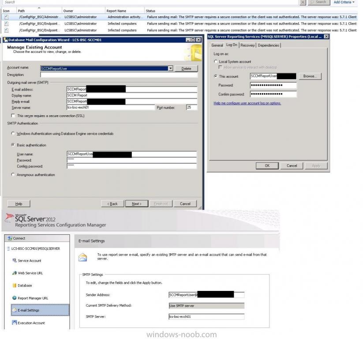Viewport: 363px width, 339px height.
Task: Switch to the Dependencies tab
Action: point(269,45)
